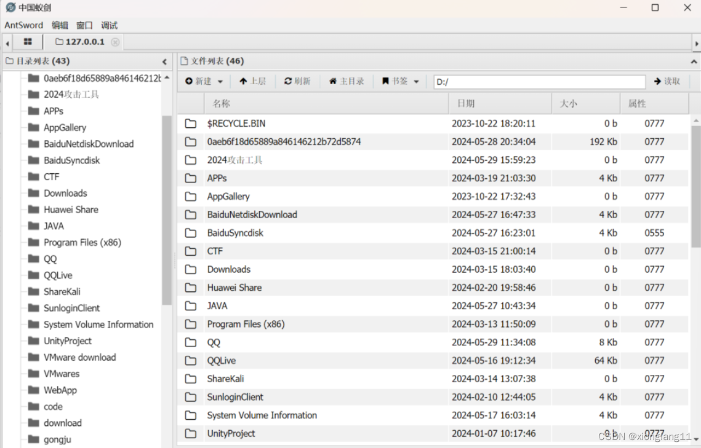Screen dimensions: 701x448
Task: Select Program Files (x86) row in file list
Action: [433, 324]
